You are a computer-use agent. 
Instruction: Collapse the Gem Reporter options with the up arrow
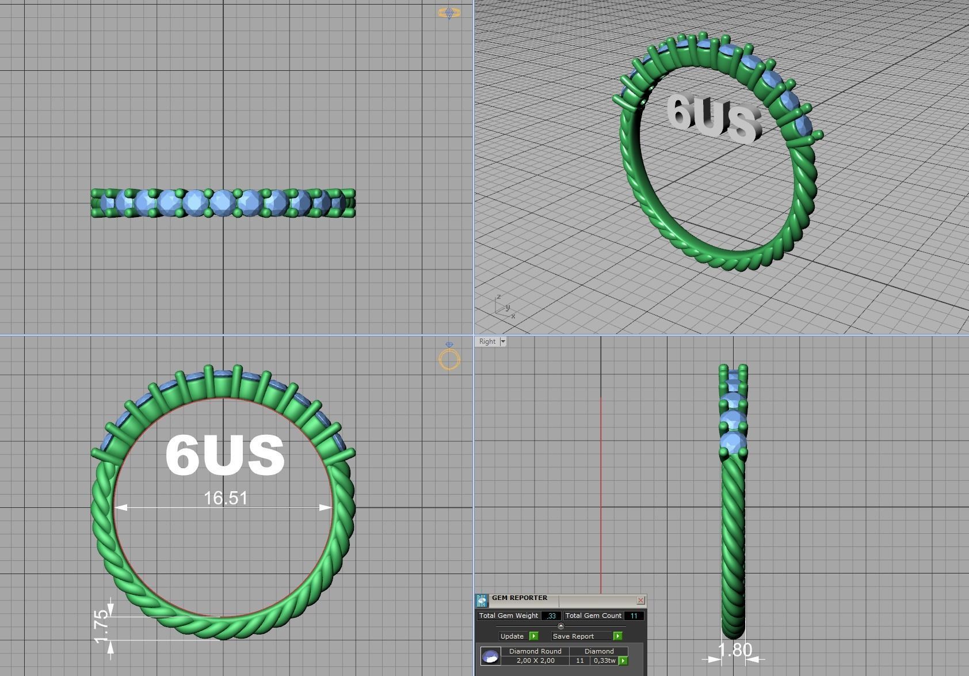coord(560,625)
